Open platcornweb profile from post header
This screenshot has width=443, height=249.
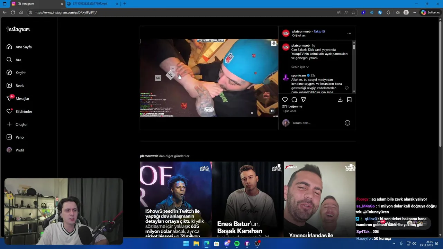(301, 31)
